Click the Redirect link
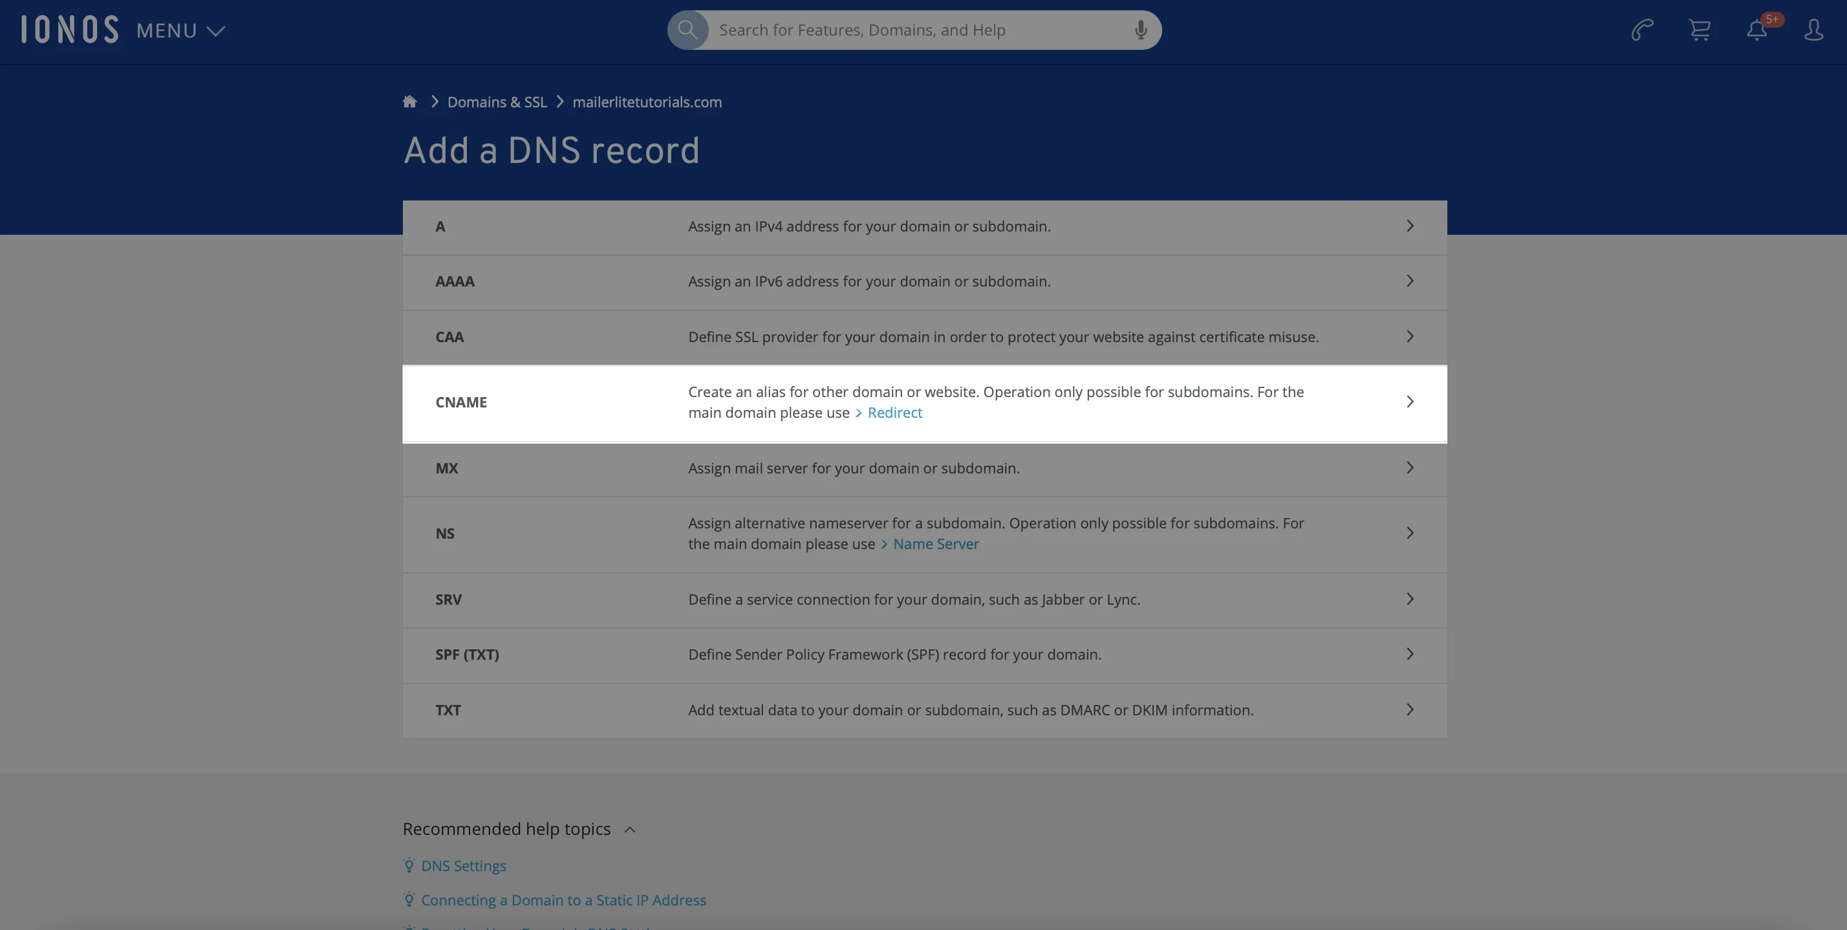The image size is (1847, 930). pos(894,413)
